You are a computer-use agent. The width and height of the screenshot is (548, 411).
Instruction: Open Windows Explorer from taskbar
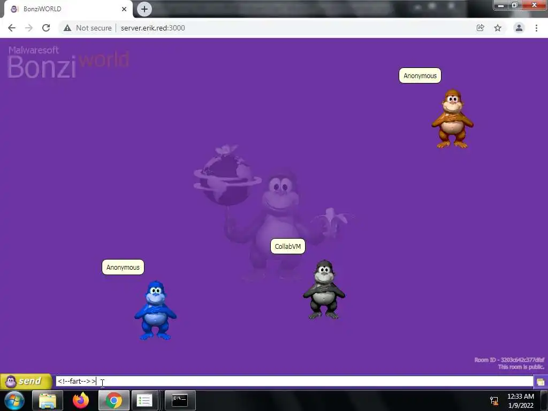click(x=48, y=400)
